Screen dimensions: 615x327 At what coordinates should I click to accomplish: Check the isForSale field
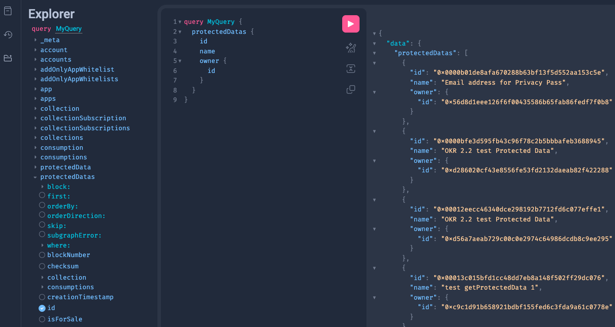tap(42, 319)
